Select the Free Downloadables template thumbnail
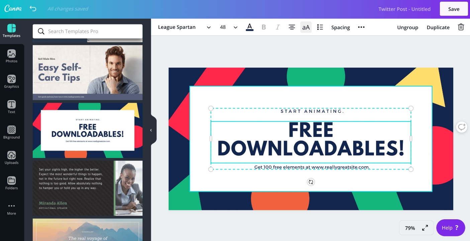This screenshot has width=470, height=241. 88,130
